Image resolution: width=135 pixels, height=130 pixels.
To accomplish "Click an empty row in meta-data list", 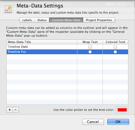I will (67, 57).
